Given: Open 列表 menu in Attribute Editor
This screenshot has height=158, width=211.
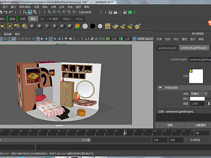Looking at the screenshot, I should coord(159,39).
